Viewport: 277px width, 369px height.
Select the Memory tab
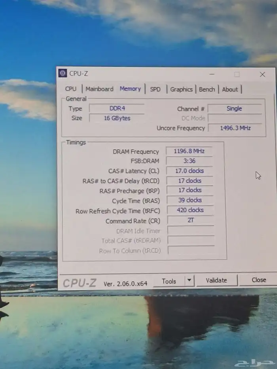coord(130,89)
